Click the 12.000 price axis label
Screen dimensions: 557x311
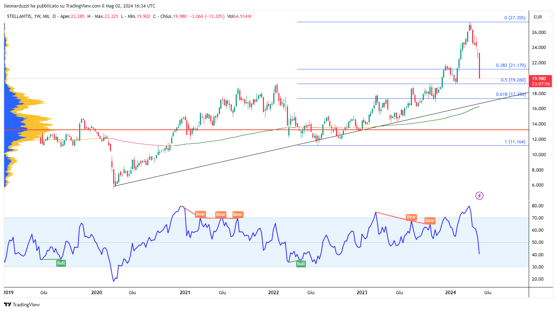click(x=539, y=139)
